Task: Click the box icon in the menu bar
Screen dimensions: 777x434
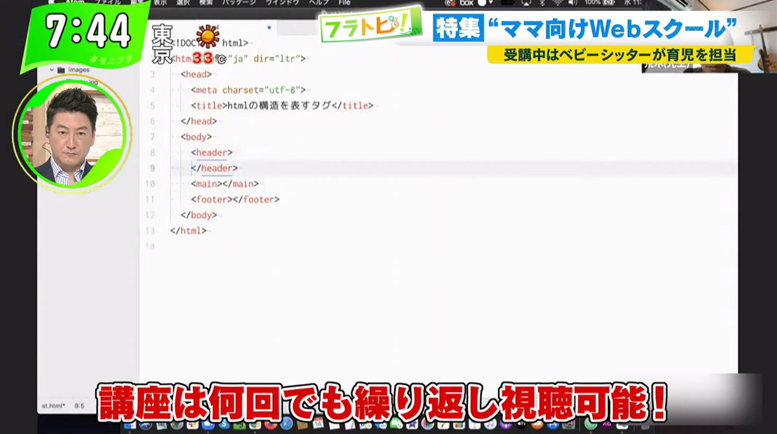Action: pyautogui.click(x=466, y=3)
